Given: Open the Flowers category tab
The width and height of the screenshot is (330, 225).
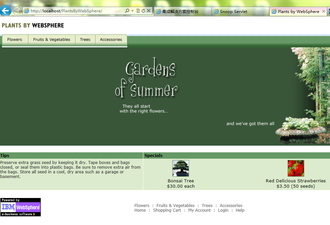Looking at the screenshot, I should point(15,39).
